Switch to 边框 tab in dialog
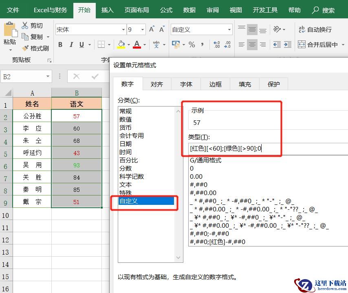 click(215, 84)
